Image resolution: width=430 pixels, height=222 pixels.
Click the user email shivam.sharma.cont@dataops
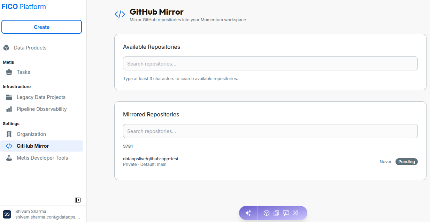pyautogui.click(x=48, y=217)
